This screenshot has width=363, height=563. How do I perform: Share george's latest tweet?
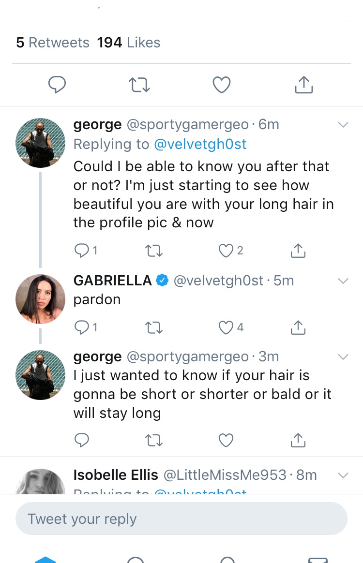298,440
